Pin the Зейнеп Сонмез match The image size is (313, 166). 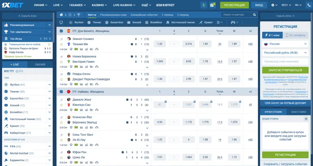point(61,39)
